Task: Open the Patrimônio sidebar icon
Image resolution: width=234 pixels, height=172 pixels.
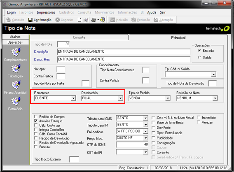Action: 16,101
